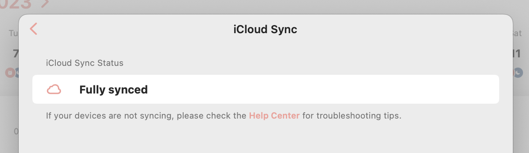This screenshot has height=153, width=529.
Task: Open the Help Center link
Action: point(274,116)
